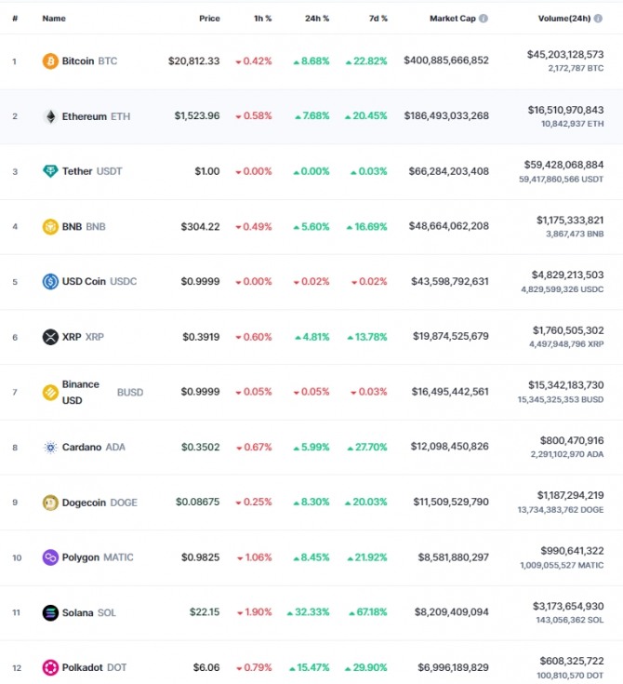Click the Market Cap info icon
623x684 pixels.
click(x=483, y=19)
